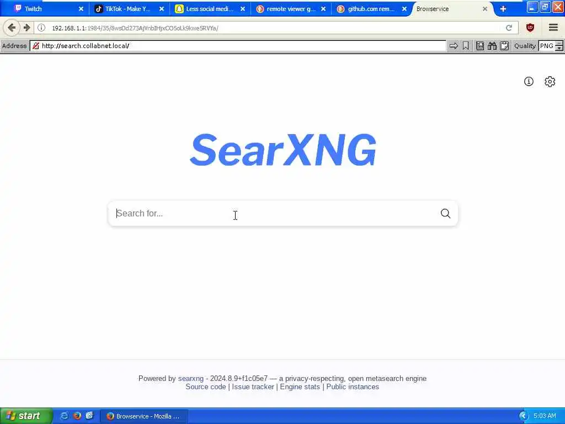Viewport: 565px width, 424px height.
Task: Open the searxng link in footer
Action: point(190,379)
